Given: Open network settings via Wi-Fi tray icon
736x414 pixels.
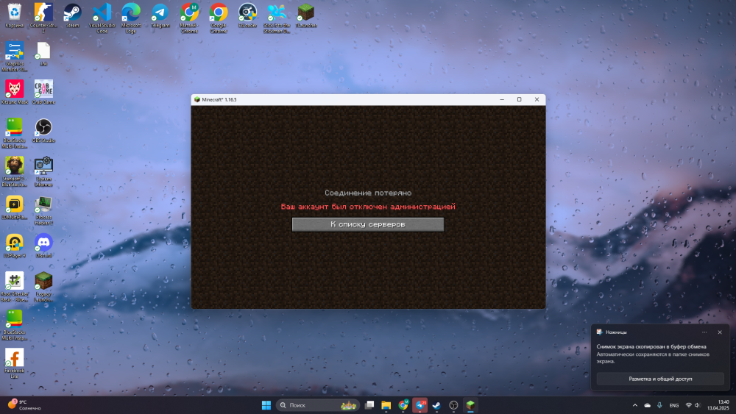Looking at the screenshot, I should [689, 405].
